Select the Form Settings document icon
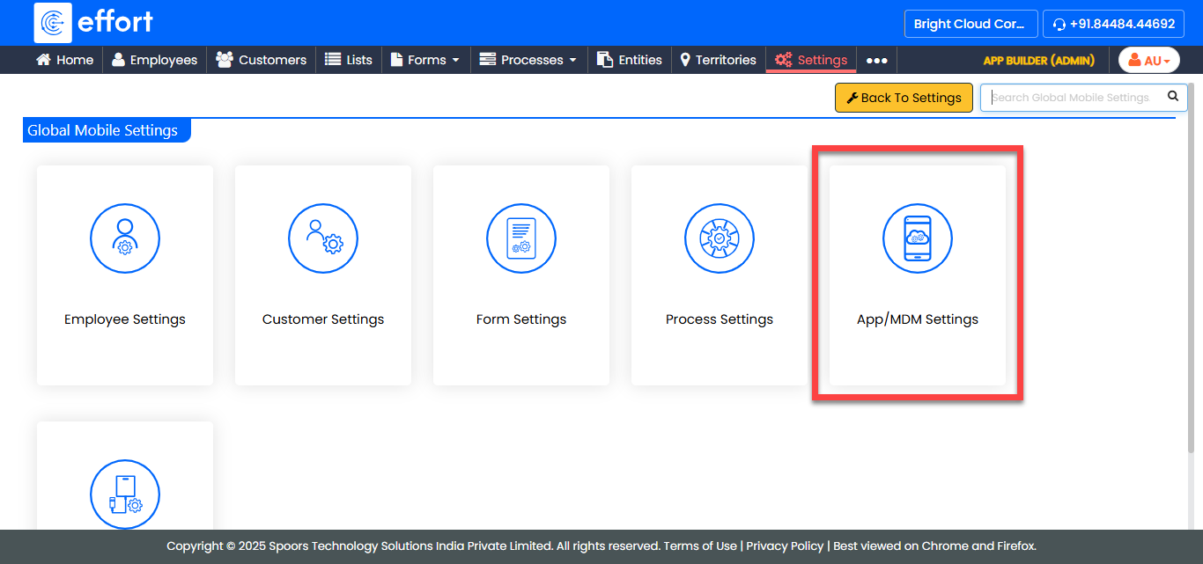This screenshot has width=1203, height=564. (521, 238)
